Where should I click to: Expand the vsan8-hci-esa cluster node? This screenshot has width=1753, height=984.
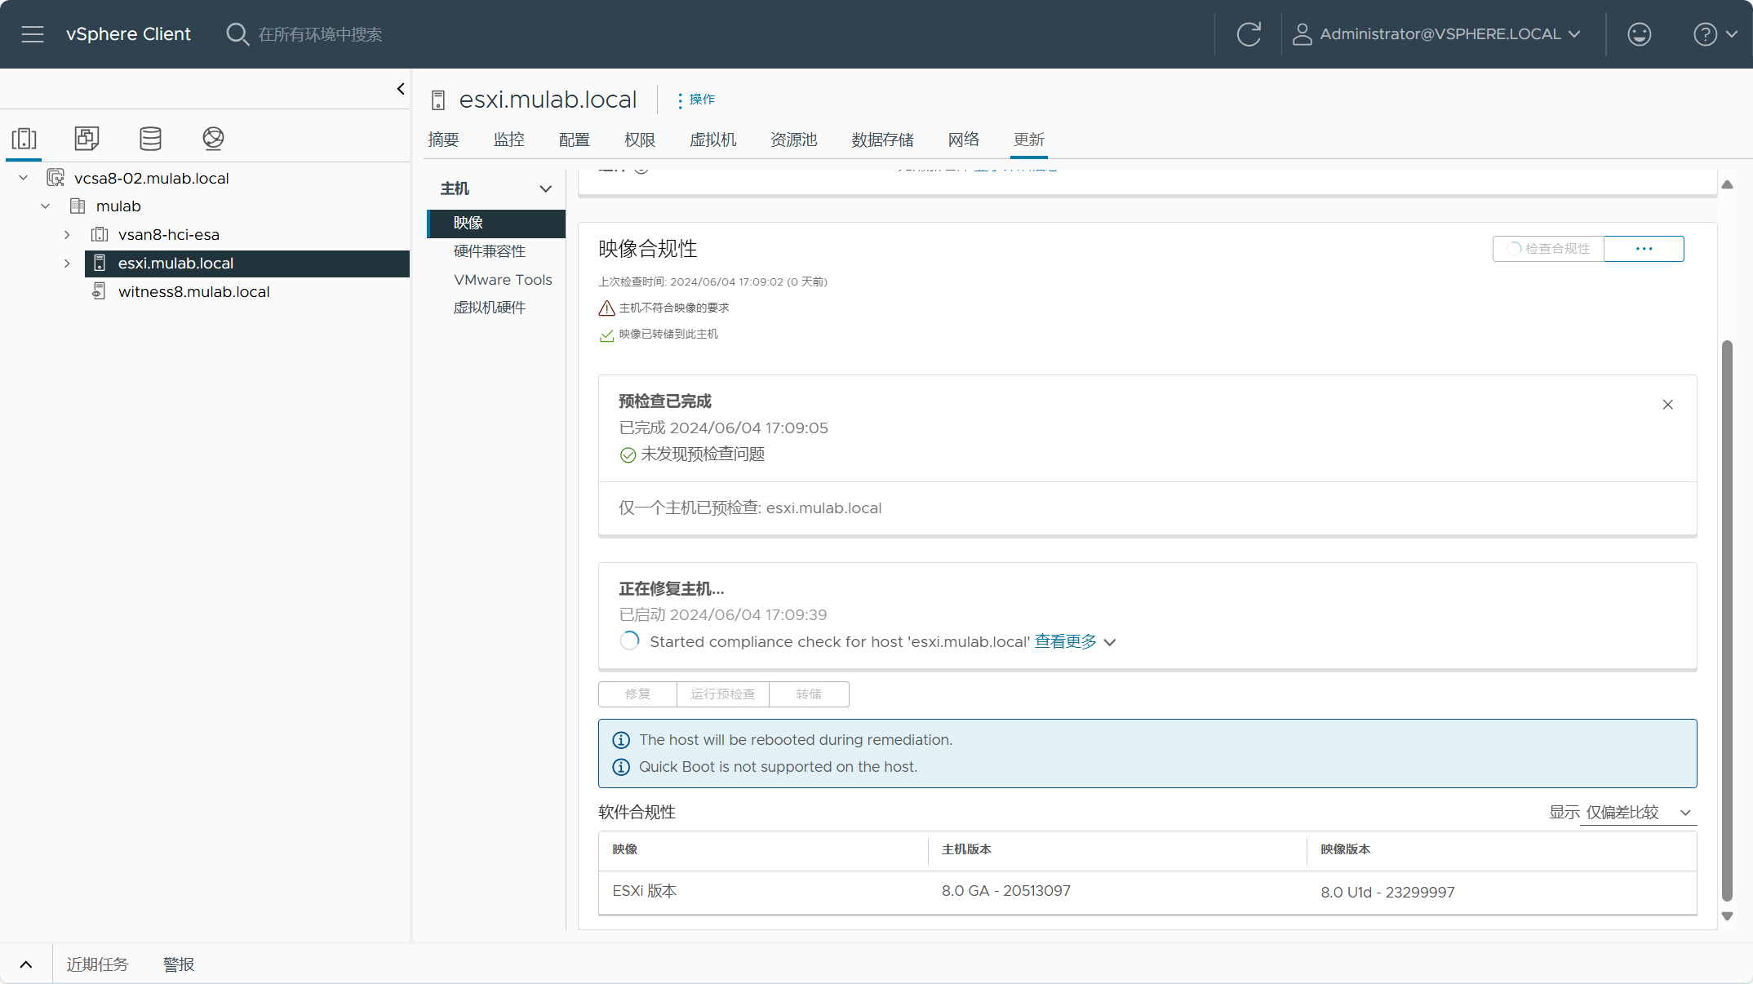[x=67, y=234]
